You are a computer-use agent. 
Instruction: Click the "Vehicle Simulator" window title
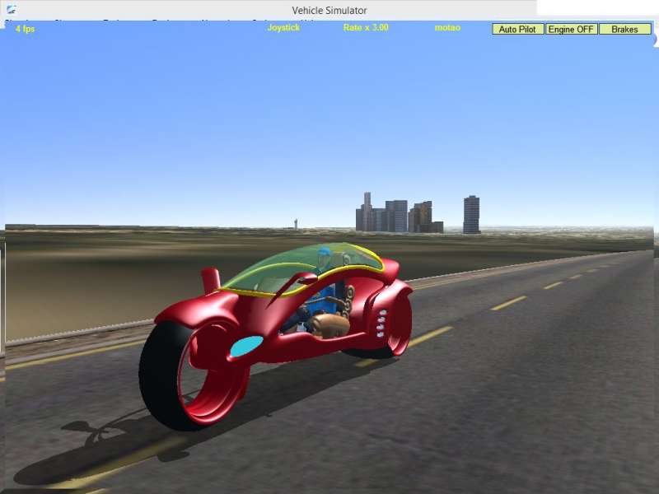tap(329, 10)
